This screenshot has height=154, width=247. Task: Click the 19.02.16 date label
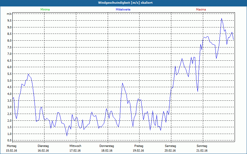(138, 151)
